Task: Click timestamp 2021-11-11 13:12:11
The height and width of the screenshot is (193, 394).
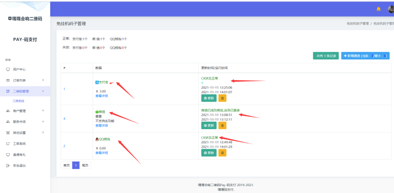Action: 217,119
